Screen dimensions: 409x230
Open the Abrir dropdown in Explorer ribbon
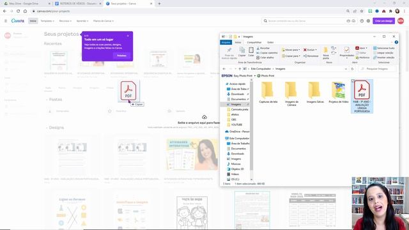coord(361,48)
